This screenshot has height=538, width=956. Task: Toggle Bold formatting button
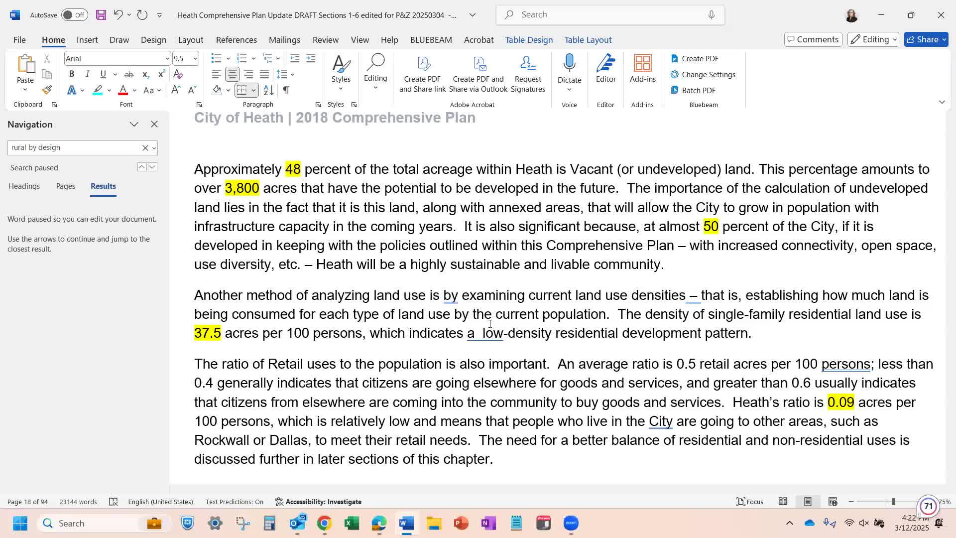click(72, 74)
